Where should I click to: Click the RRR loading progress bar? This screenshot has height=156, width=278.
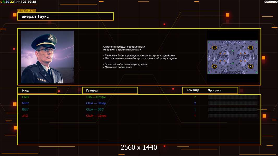[233, 103]
